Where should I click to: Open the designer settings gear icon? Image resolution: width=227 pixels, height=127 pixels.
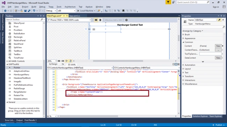coord(126,20)
